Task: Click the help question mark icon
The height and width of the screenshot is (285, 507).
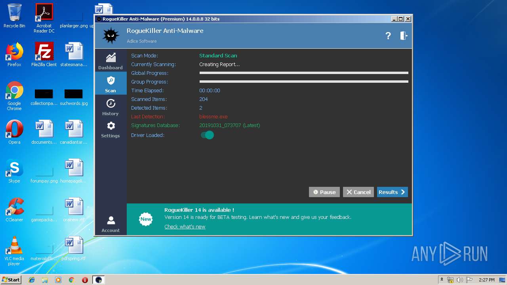Action: (388, 36)
